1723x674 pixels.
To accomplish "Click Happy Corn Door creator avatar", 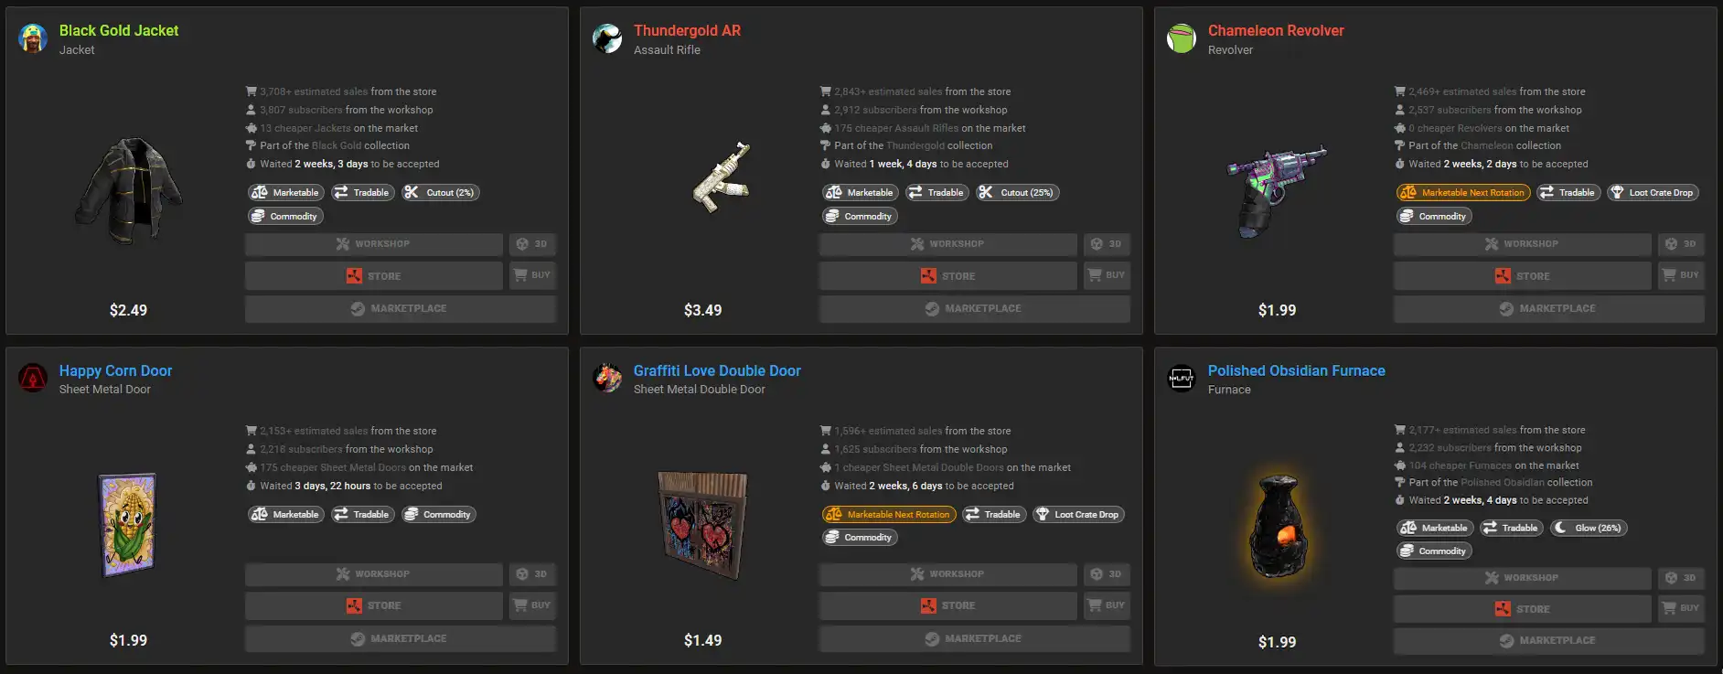I will coord(33,378).
